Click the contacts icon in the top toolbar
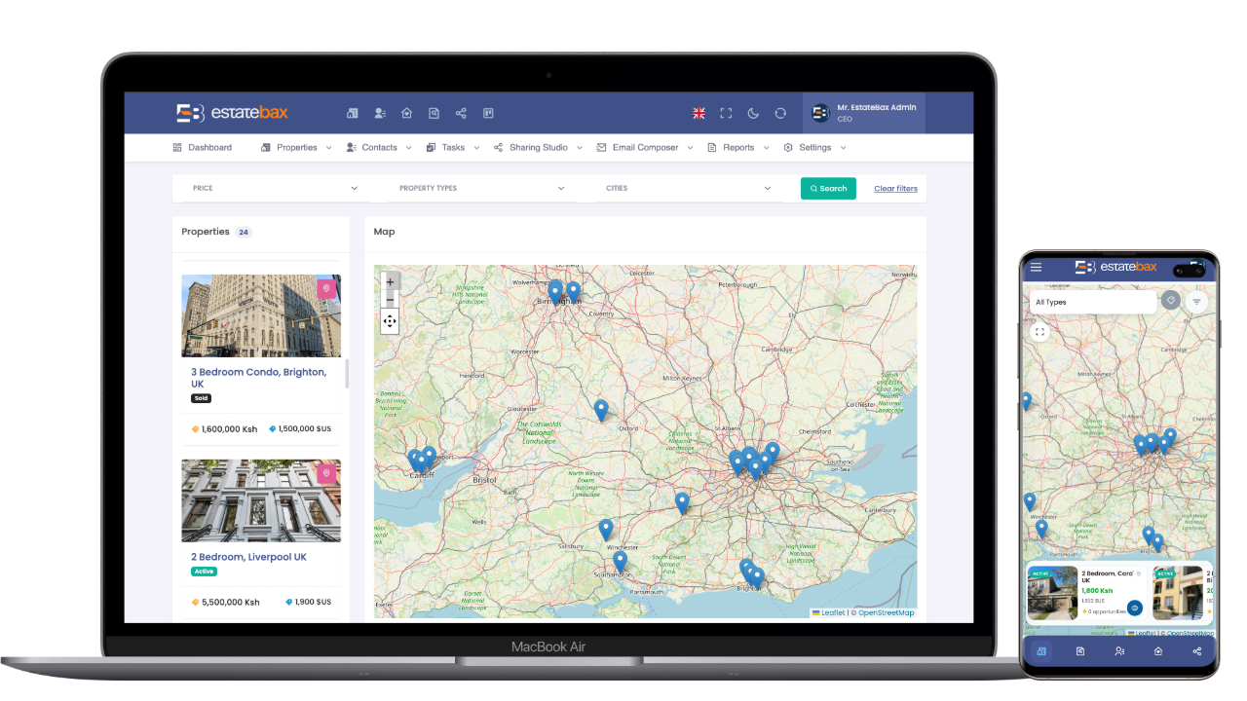The height and width of the screenshot is (701, 1247). coord(379,113)
